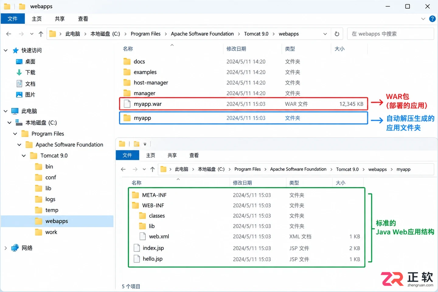Screen dimensions: 438x292
Task: Select the web.xml file icon
Action: coord(142,236)
